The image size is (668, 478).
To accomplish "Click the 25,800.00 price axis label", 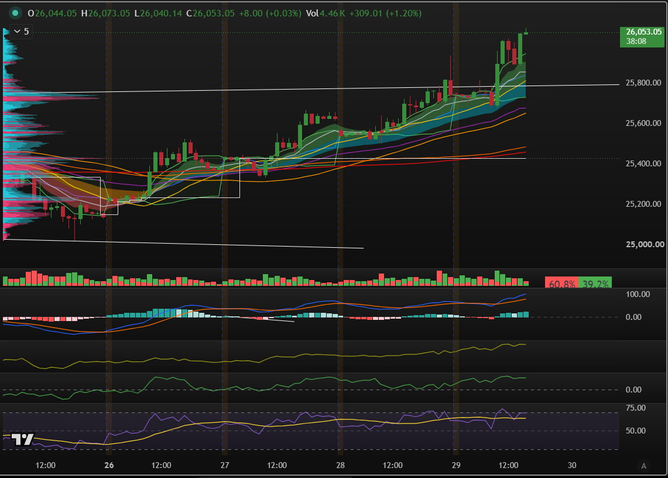I will [643, 83].
